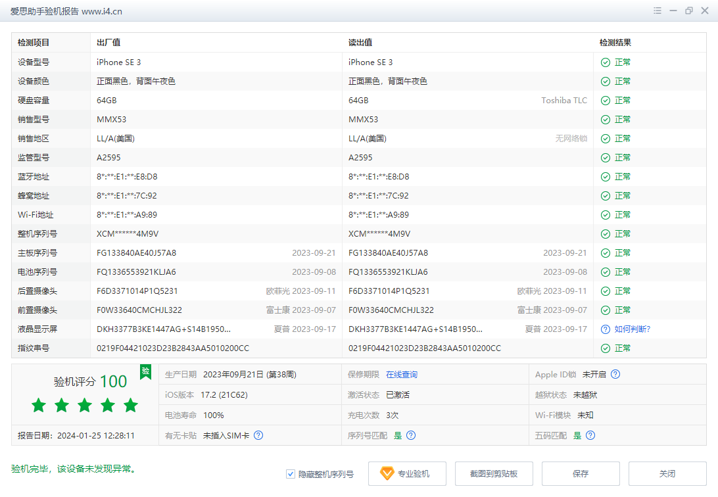Click the question icon in 液晶显示屏 row
This screenshot has height=497, width=718.
tap(606, 329)
